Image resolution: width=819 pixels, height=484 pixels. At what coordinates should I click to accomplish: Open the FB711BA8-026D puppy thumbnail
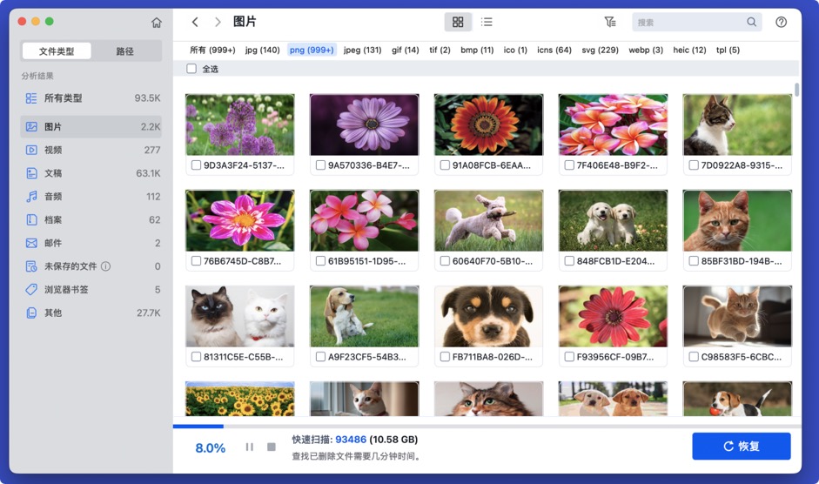click(488, 316)
